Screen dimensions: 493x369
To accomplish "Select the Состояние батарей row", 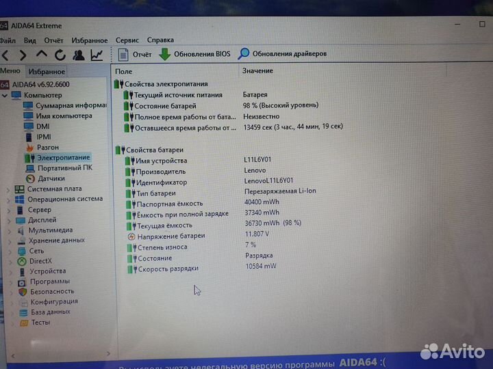I will coord(221,106).
